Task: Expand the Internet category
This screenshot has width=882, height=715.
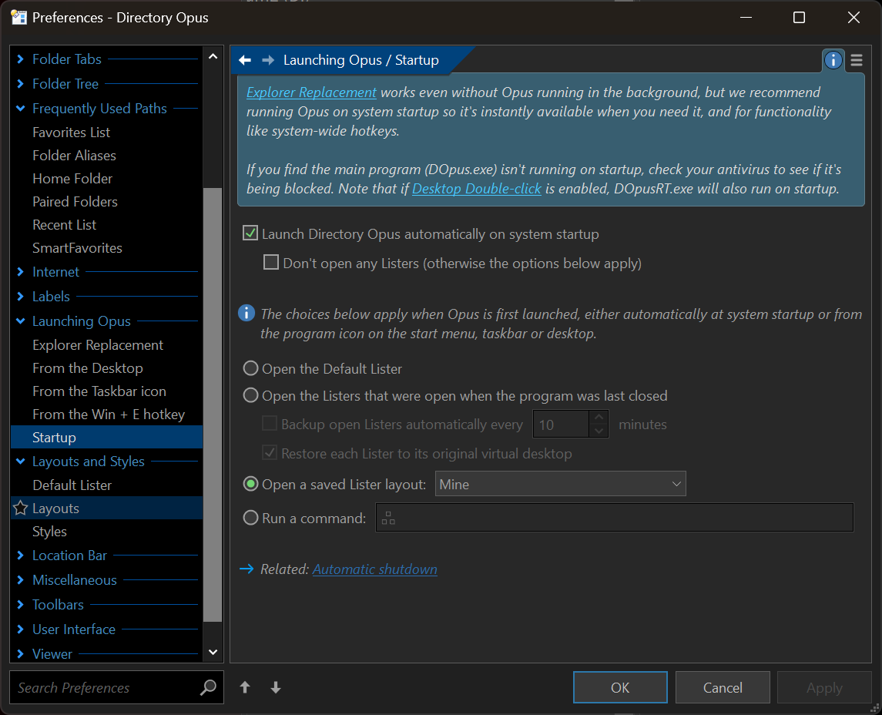Action: (21, 272)
